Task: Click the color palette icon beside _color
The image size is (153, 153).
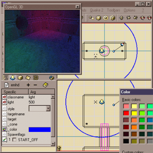Action: point(5,130)
